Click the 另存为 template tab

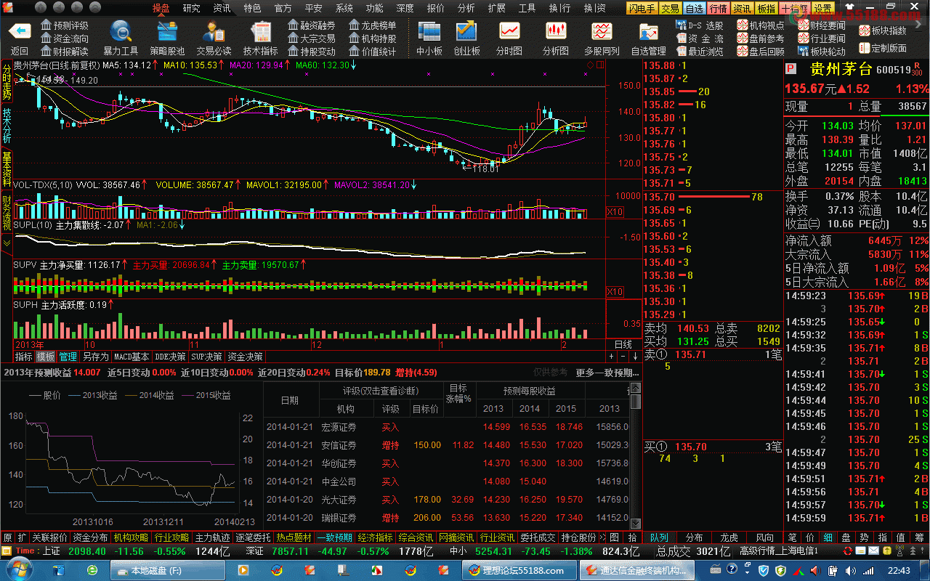[95, 357]
